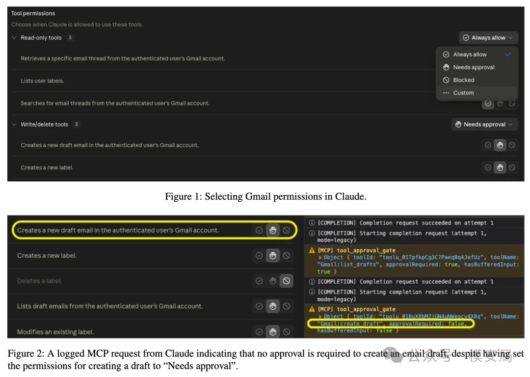Click 'Modifies an existing label.' row text

pyautogui.click(x=55, y=332)
